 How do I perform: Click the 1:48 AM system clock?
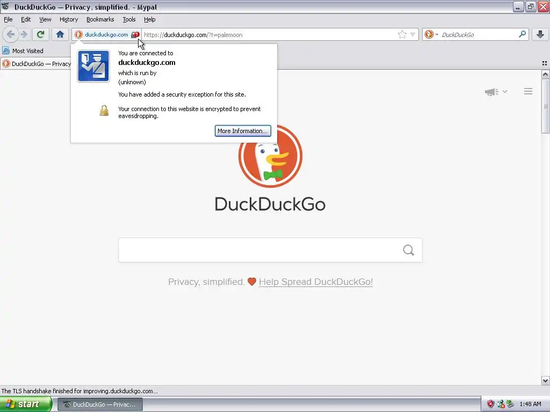point(530,404)
